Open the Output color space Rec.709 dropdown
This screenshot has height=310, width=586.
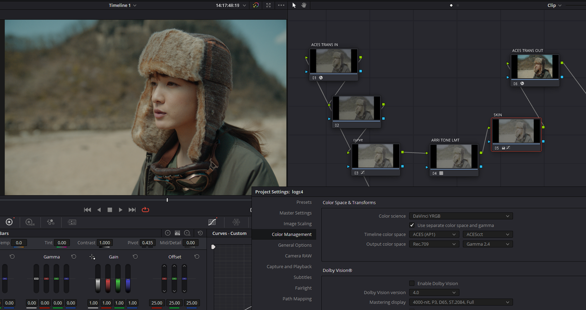434,244
